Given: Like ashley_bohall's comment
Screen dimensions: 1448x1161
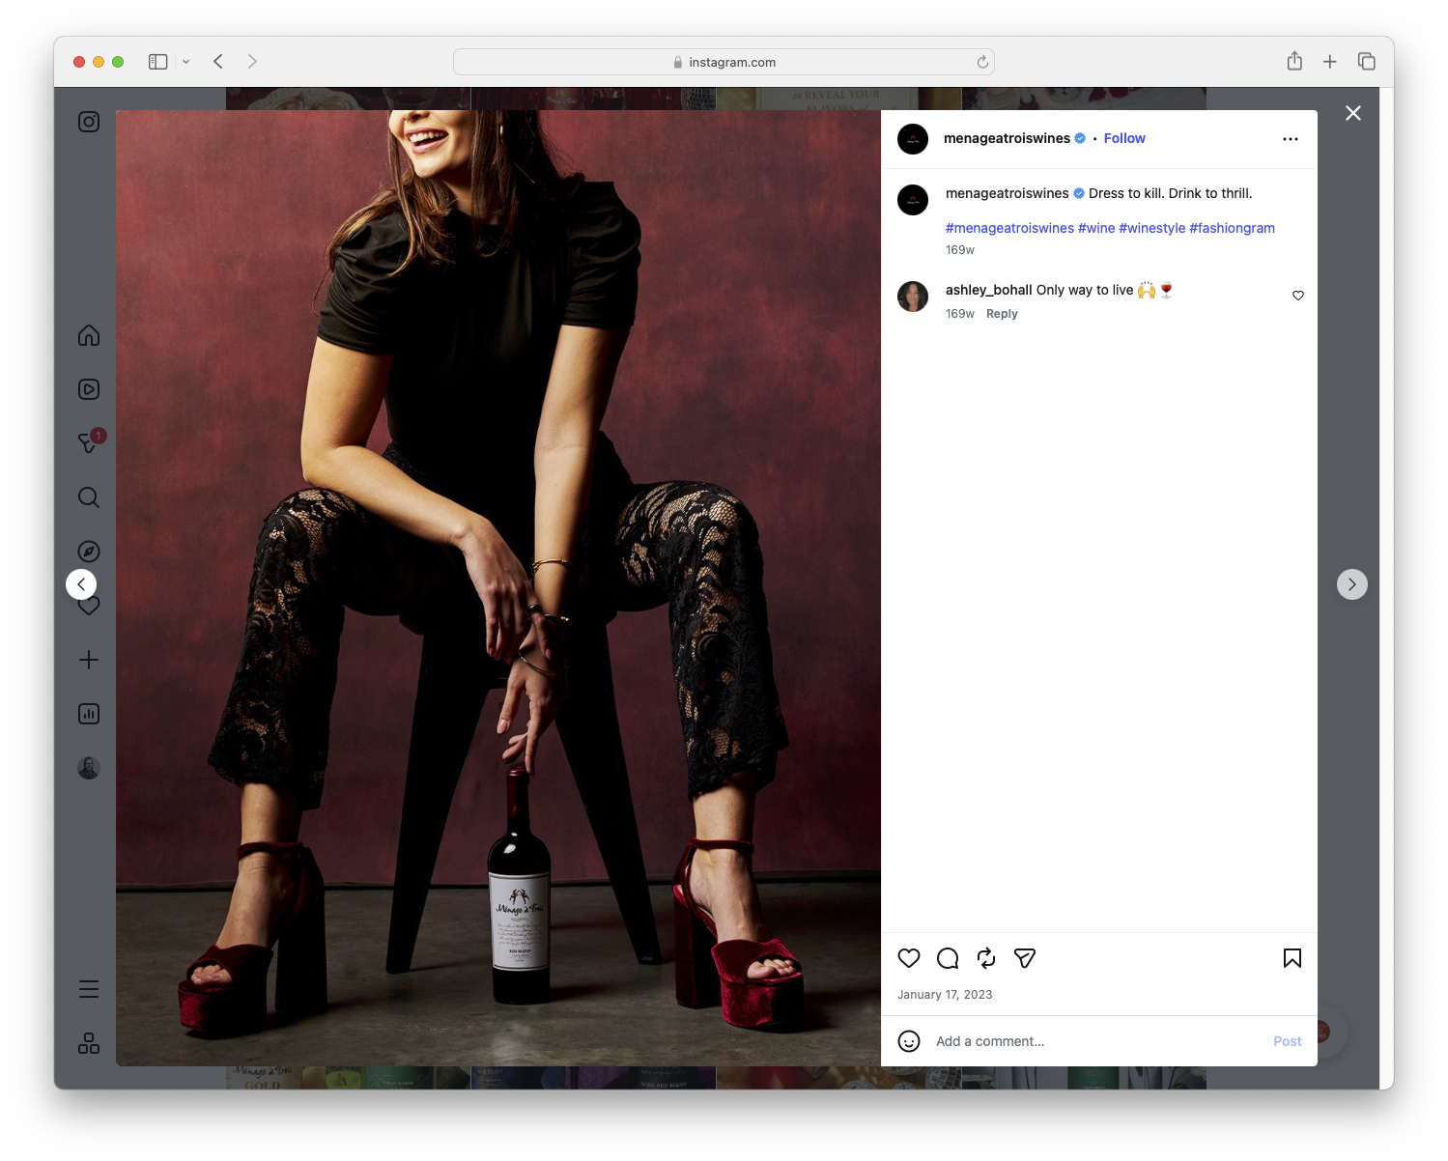Looking at the screenshot, I should [x=1297, y=296].
